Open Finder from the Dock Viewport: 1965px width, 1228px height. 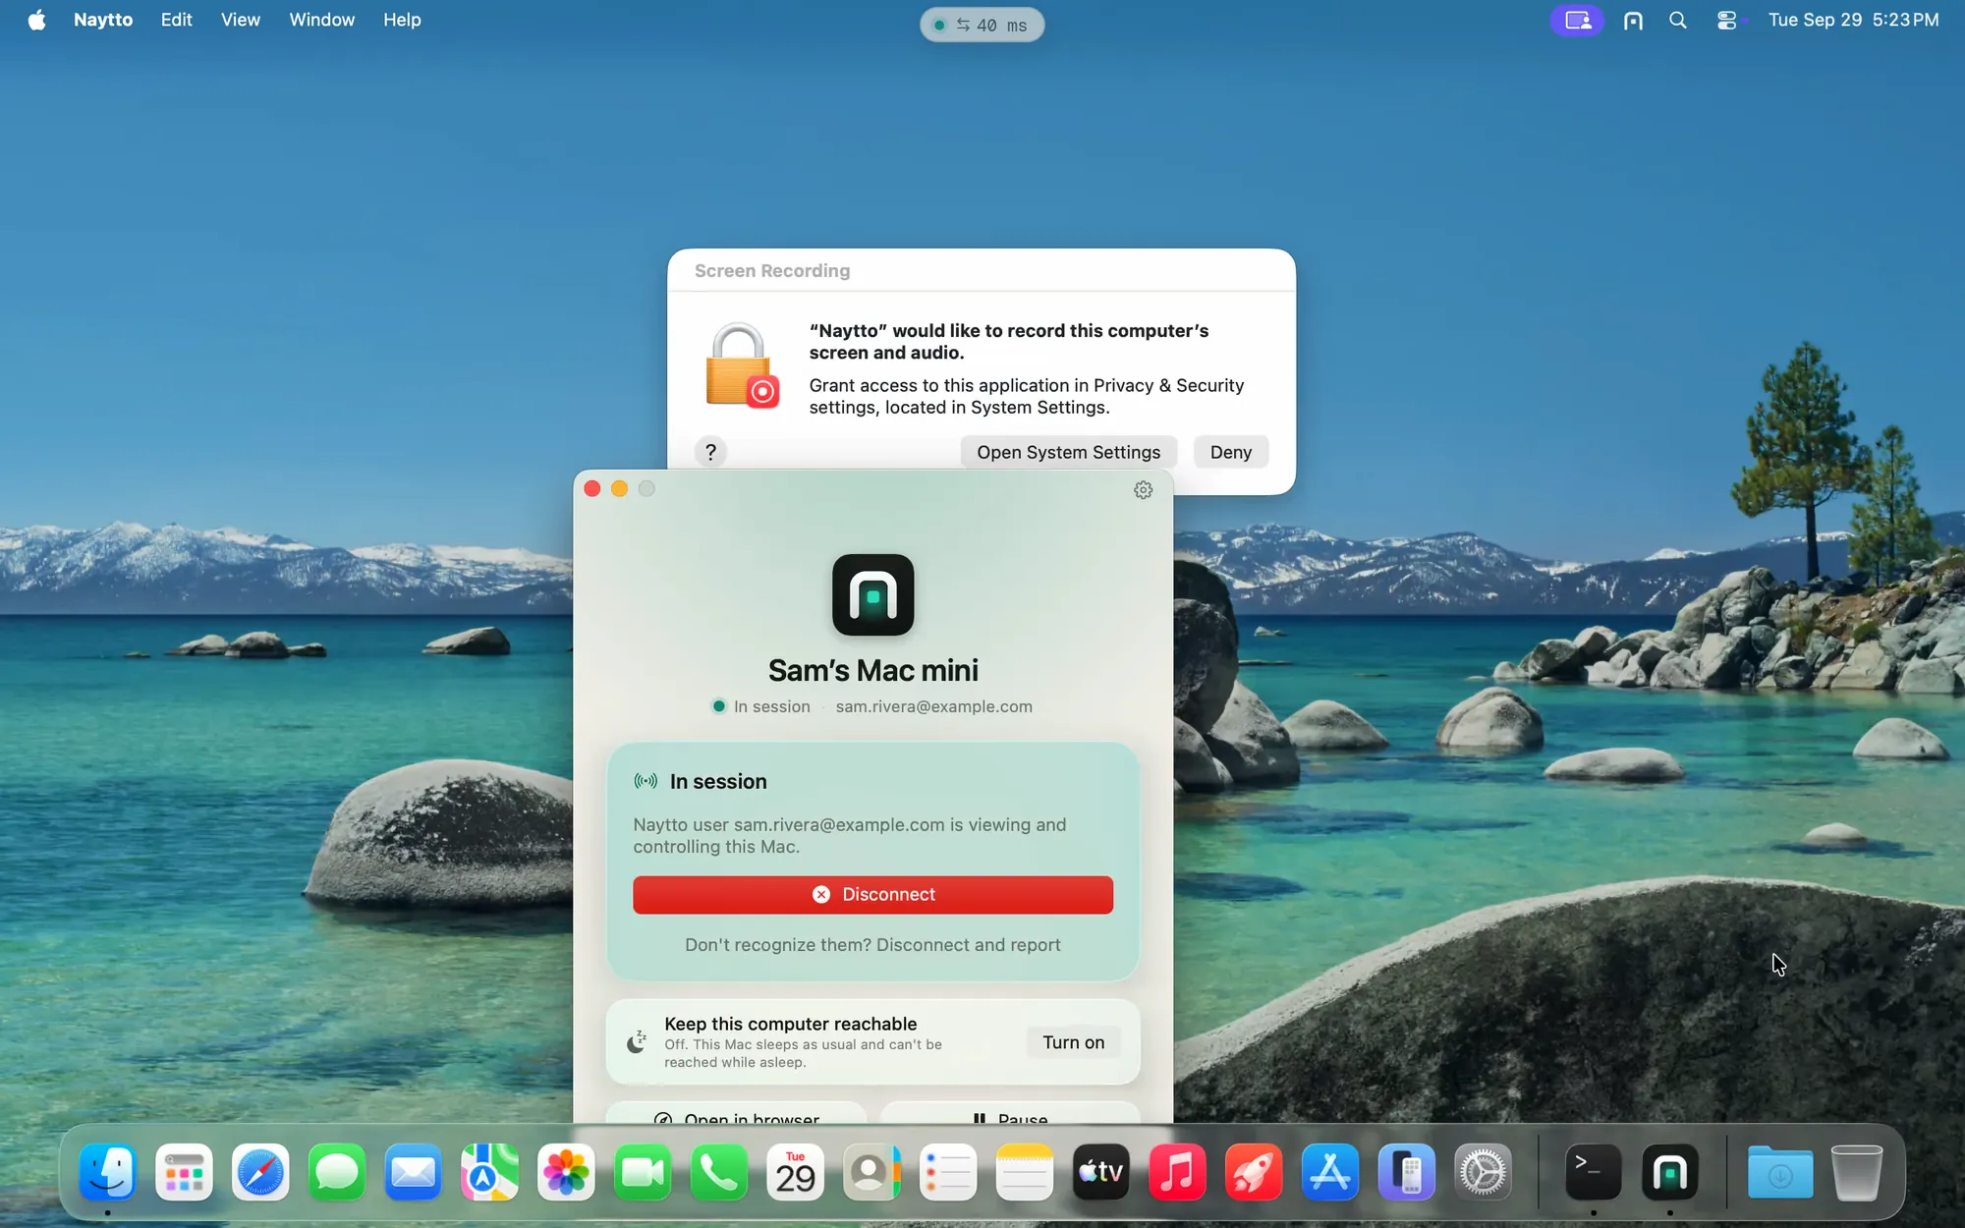click(107, 1172)
